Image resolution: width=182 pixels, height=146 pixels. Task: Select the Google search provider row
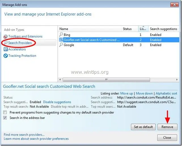119,45
